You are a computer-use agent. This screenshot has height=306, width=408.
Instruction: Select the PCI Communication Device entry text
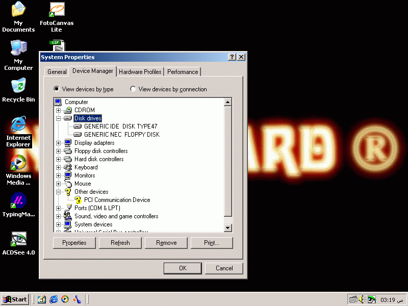coord(117,200)
